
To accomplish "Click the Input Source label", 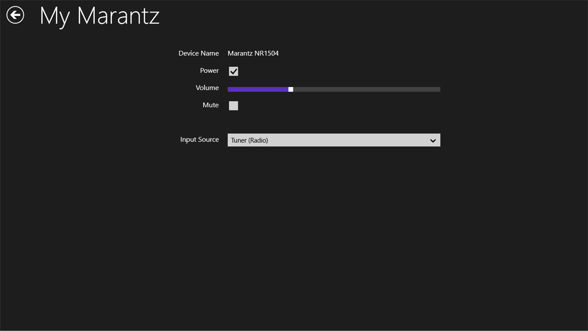I will (x=199, y=139).
